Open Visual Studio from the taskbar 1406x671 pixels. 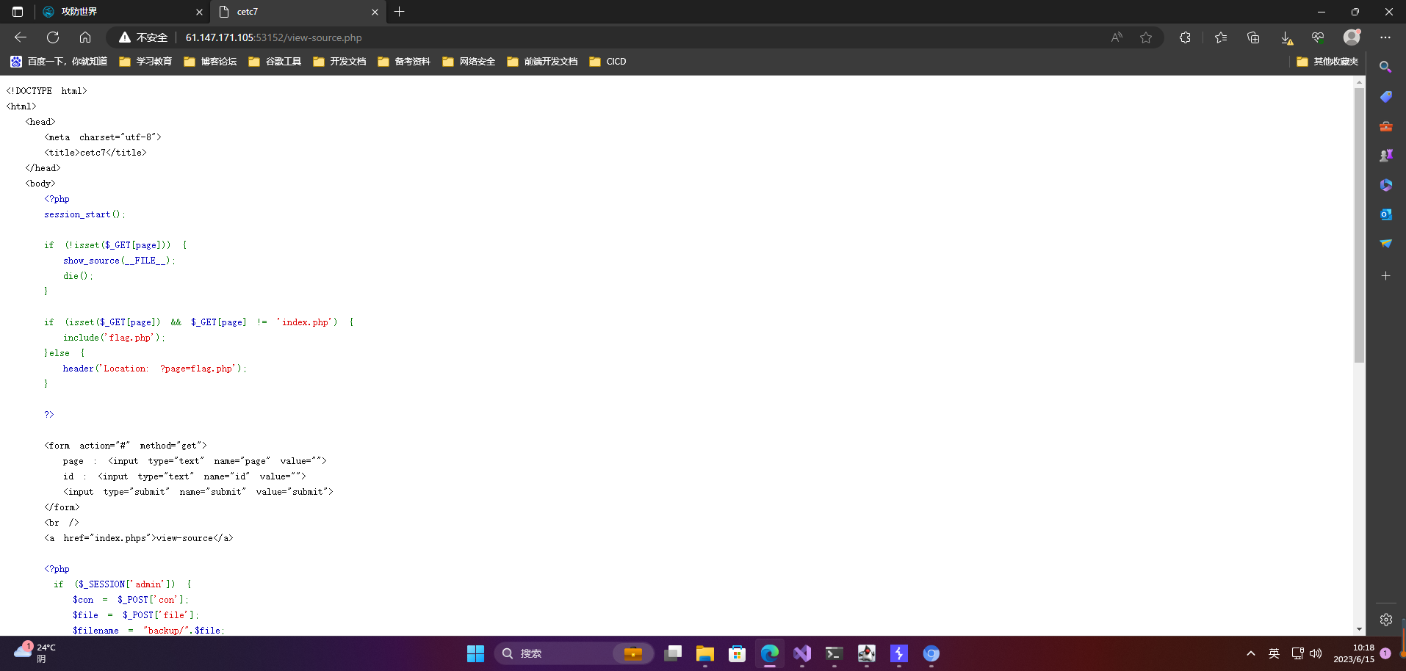[802, 653]
